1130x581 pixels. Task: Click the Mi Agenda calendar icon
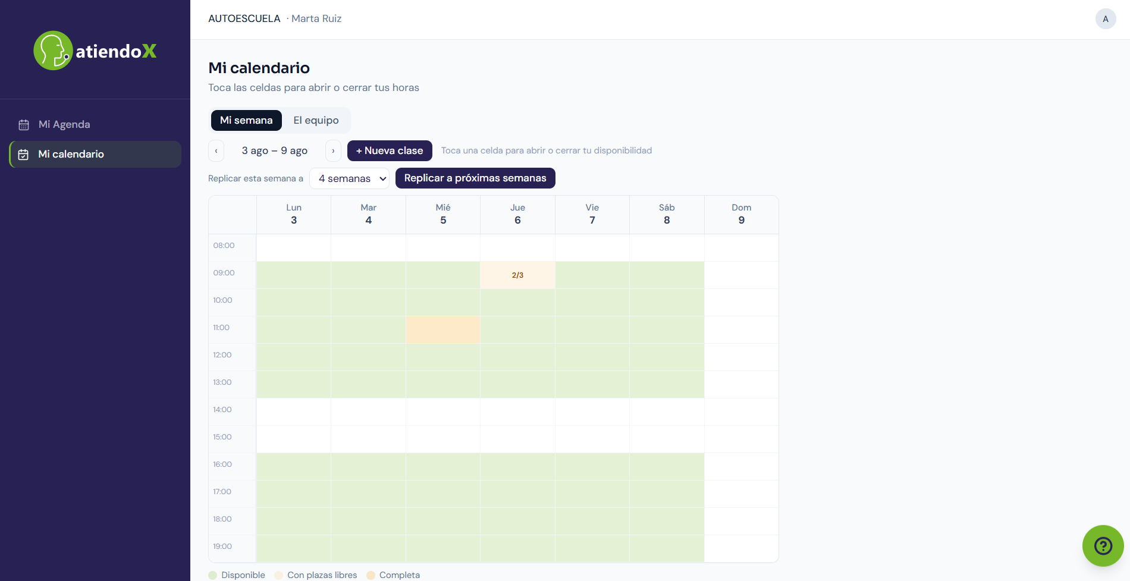coord(24,125)
